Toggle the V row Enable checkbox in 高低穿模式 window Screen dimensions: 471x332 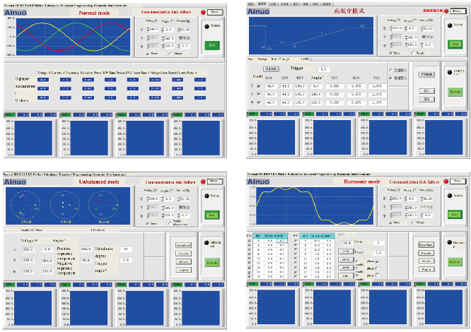(259, 94)
